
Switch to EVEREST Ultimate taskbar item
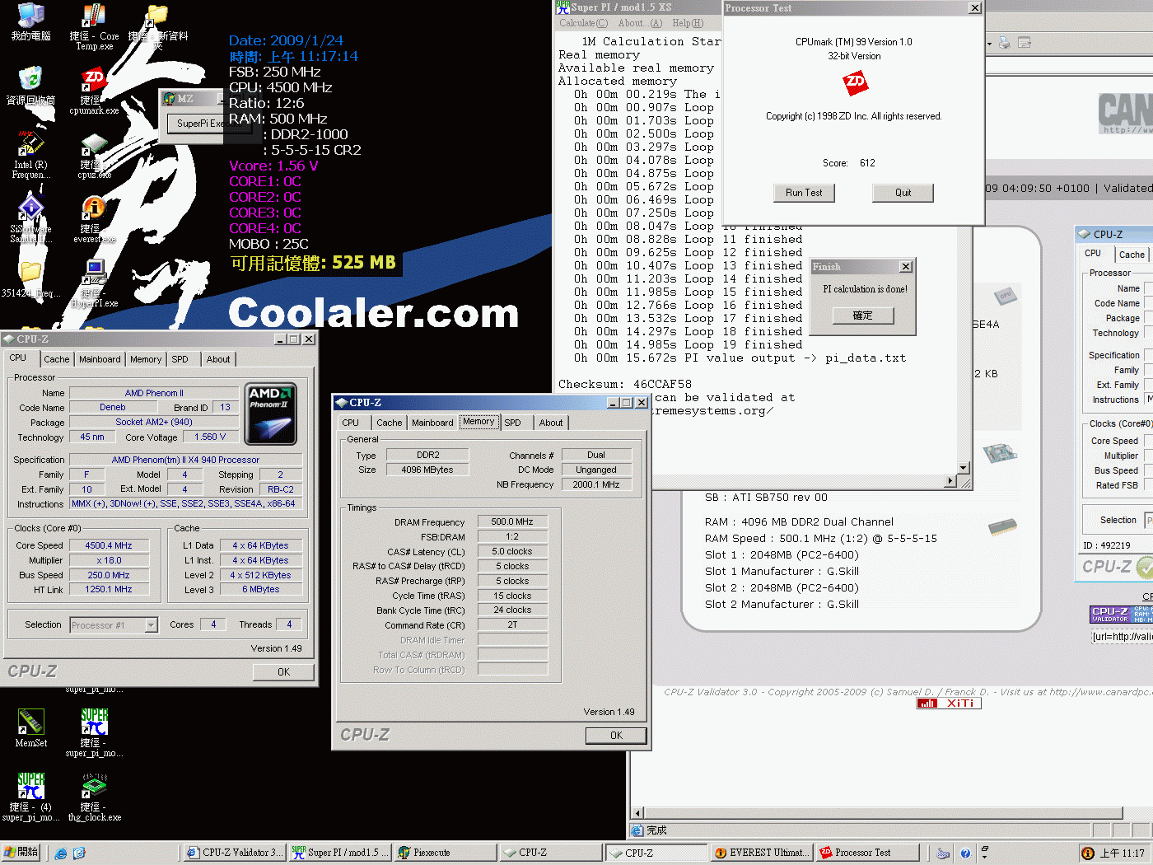(762, 853)
